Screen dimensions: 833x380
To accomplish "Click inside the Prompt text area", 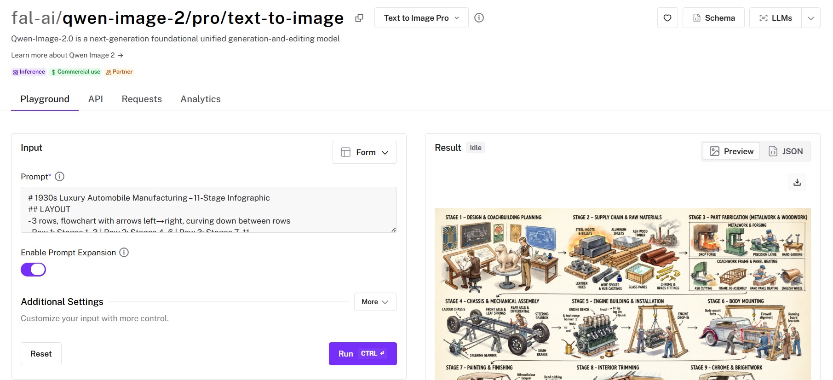I will pyautogui.click(x=208, y=210).
